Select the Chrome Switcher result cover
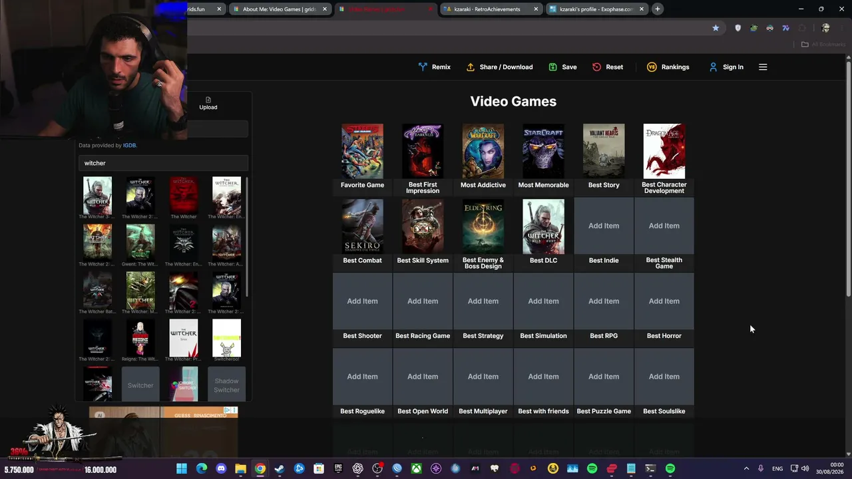Viewport: 852px width, 479px height. pos(184,385)
